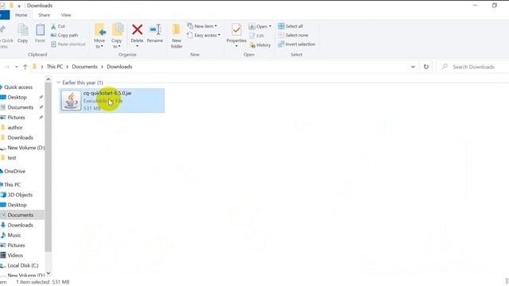The width and height of the screenshot is (509, 286).
Task: Select cq-quickstart-6.5.0.jar file
Action: (x=112, y=101)
